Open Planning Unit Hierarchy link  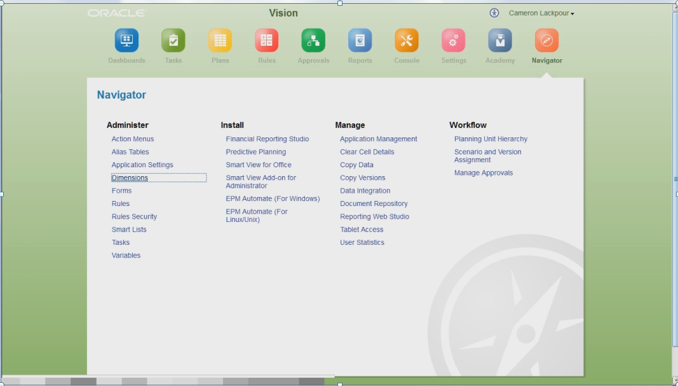(x=491, y=139)
